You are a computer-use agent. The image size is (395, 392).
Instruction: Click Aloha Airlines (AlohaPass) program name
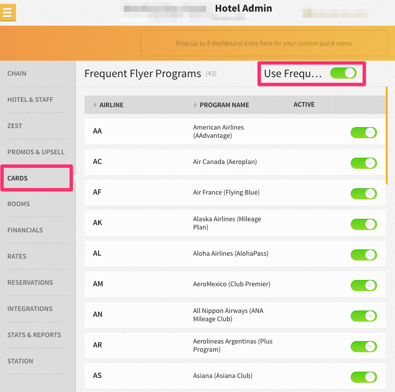click(231, 254)
